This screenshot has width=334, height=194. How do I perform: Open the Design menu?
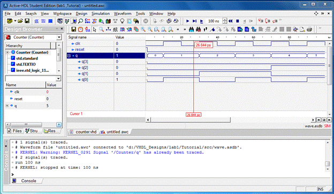pyautogui.click(x=81, y=13)
